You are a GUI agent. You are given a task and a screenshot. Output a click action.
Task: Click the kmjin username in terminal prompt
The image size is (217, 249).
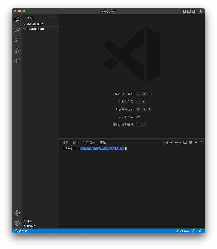[x=71, y=148]
